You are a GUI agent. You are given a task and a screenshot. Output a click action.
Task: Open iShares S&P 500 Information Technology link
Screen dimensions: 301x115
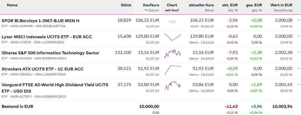(x=50, y=53)
